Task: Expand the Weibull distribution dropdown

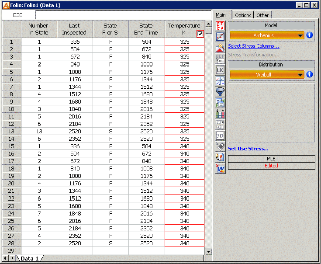Action: tap(267, 75)
